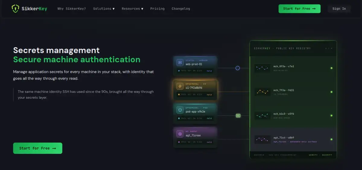Click the purple sparkline for agt_71c4··a8b9
The height and width of the screenshot is (170, 362).
click(262, 139)
